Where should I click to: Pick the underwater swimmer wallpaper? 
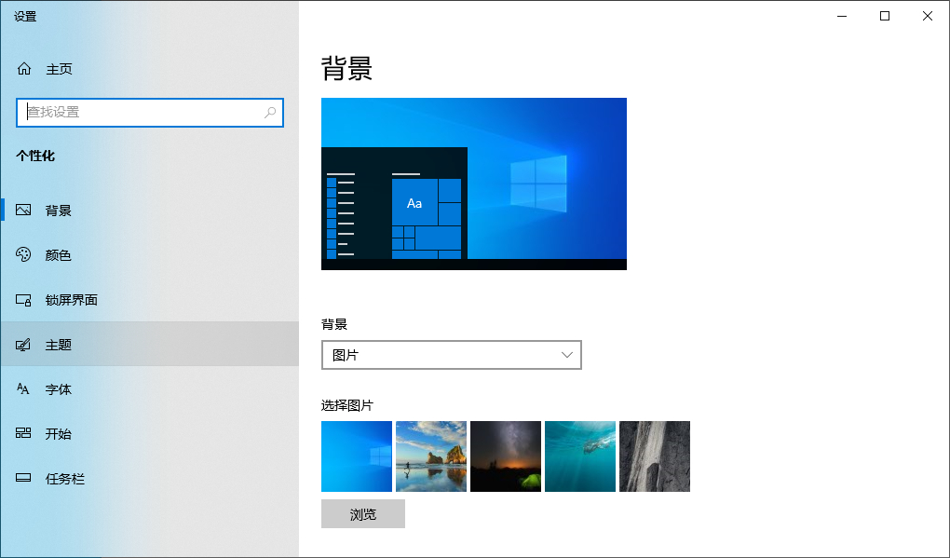point(579,456)
